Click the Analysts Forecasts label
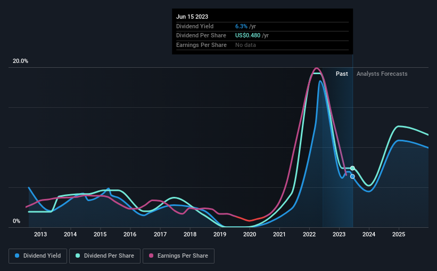Screen dimensions: 437x271 point(382,74)
